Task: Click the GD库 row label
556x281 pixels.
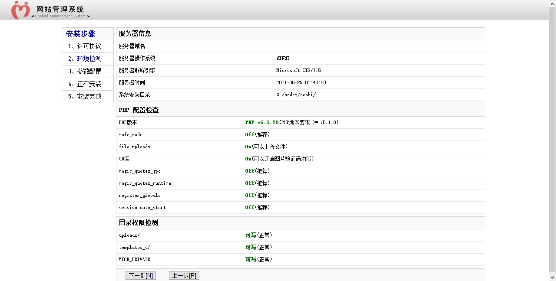Action: click(x=124, y=159)
